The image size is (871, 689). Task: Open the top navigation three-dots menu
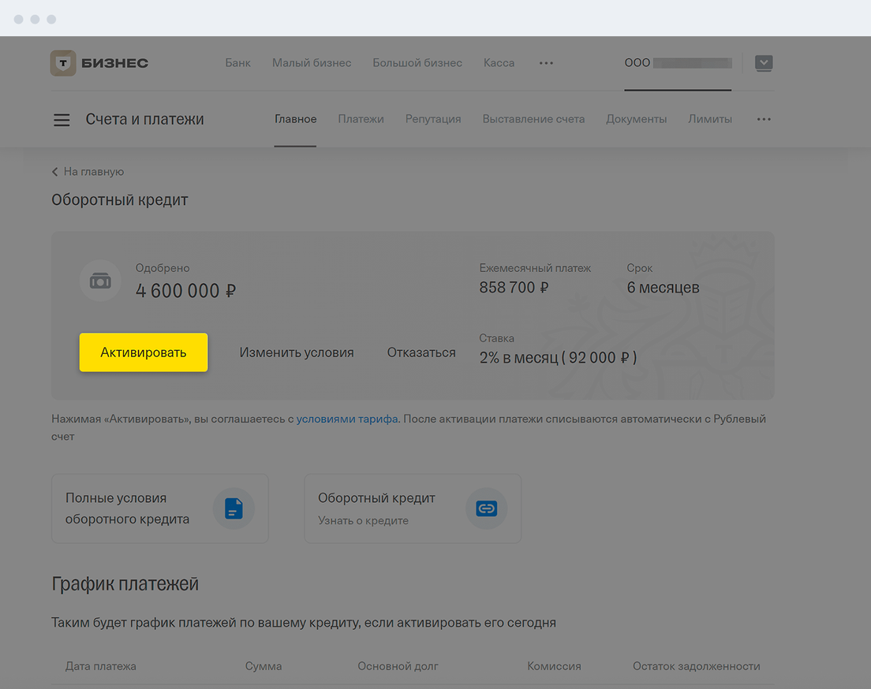[546, 63]
